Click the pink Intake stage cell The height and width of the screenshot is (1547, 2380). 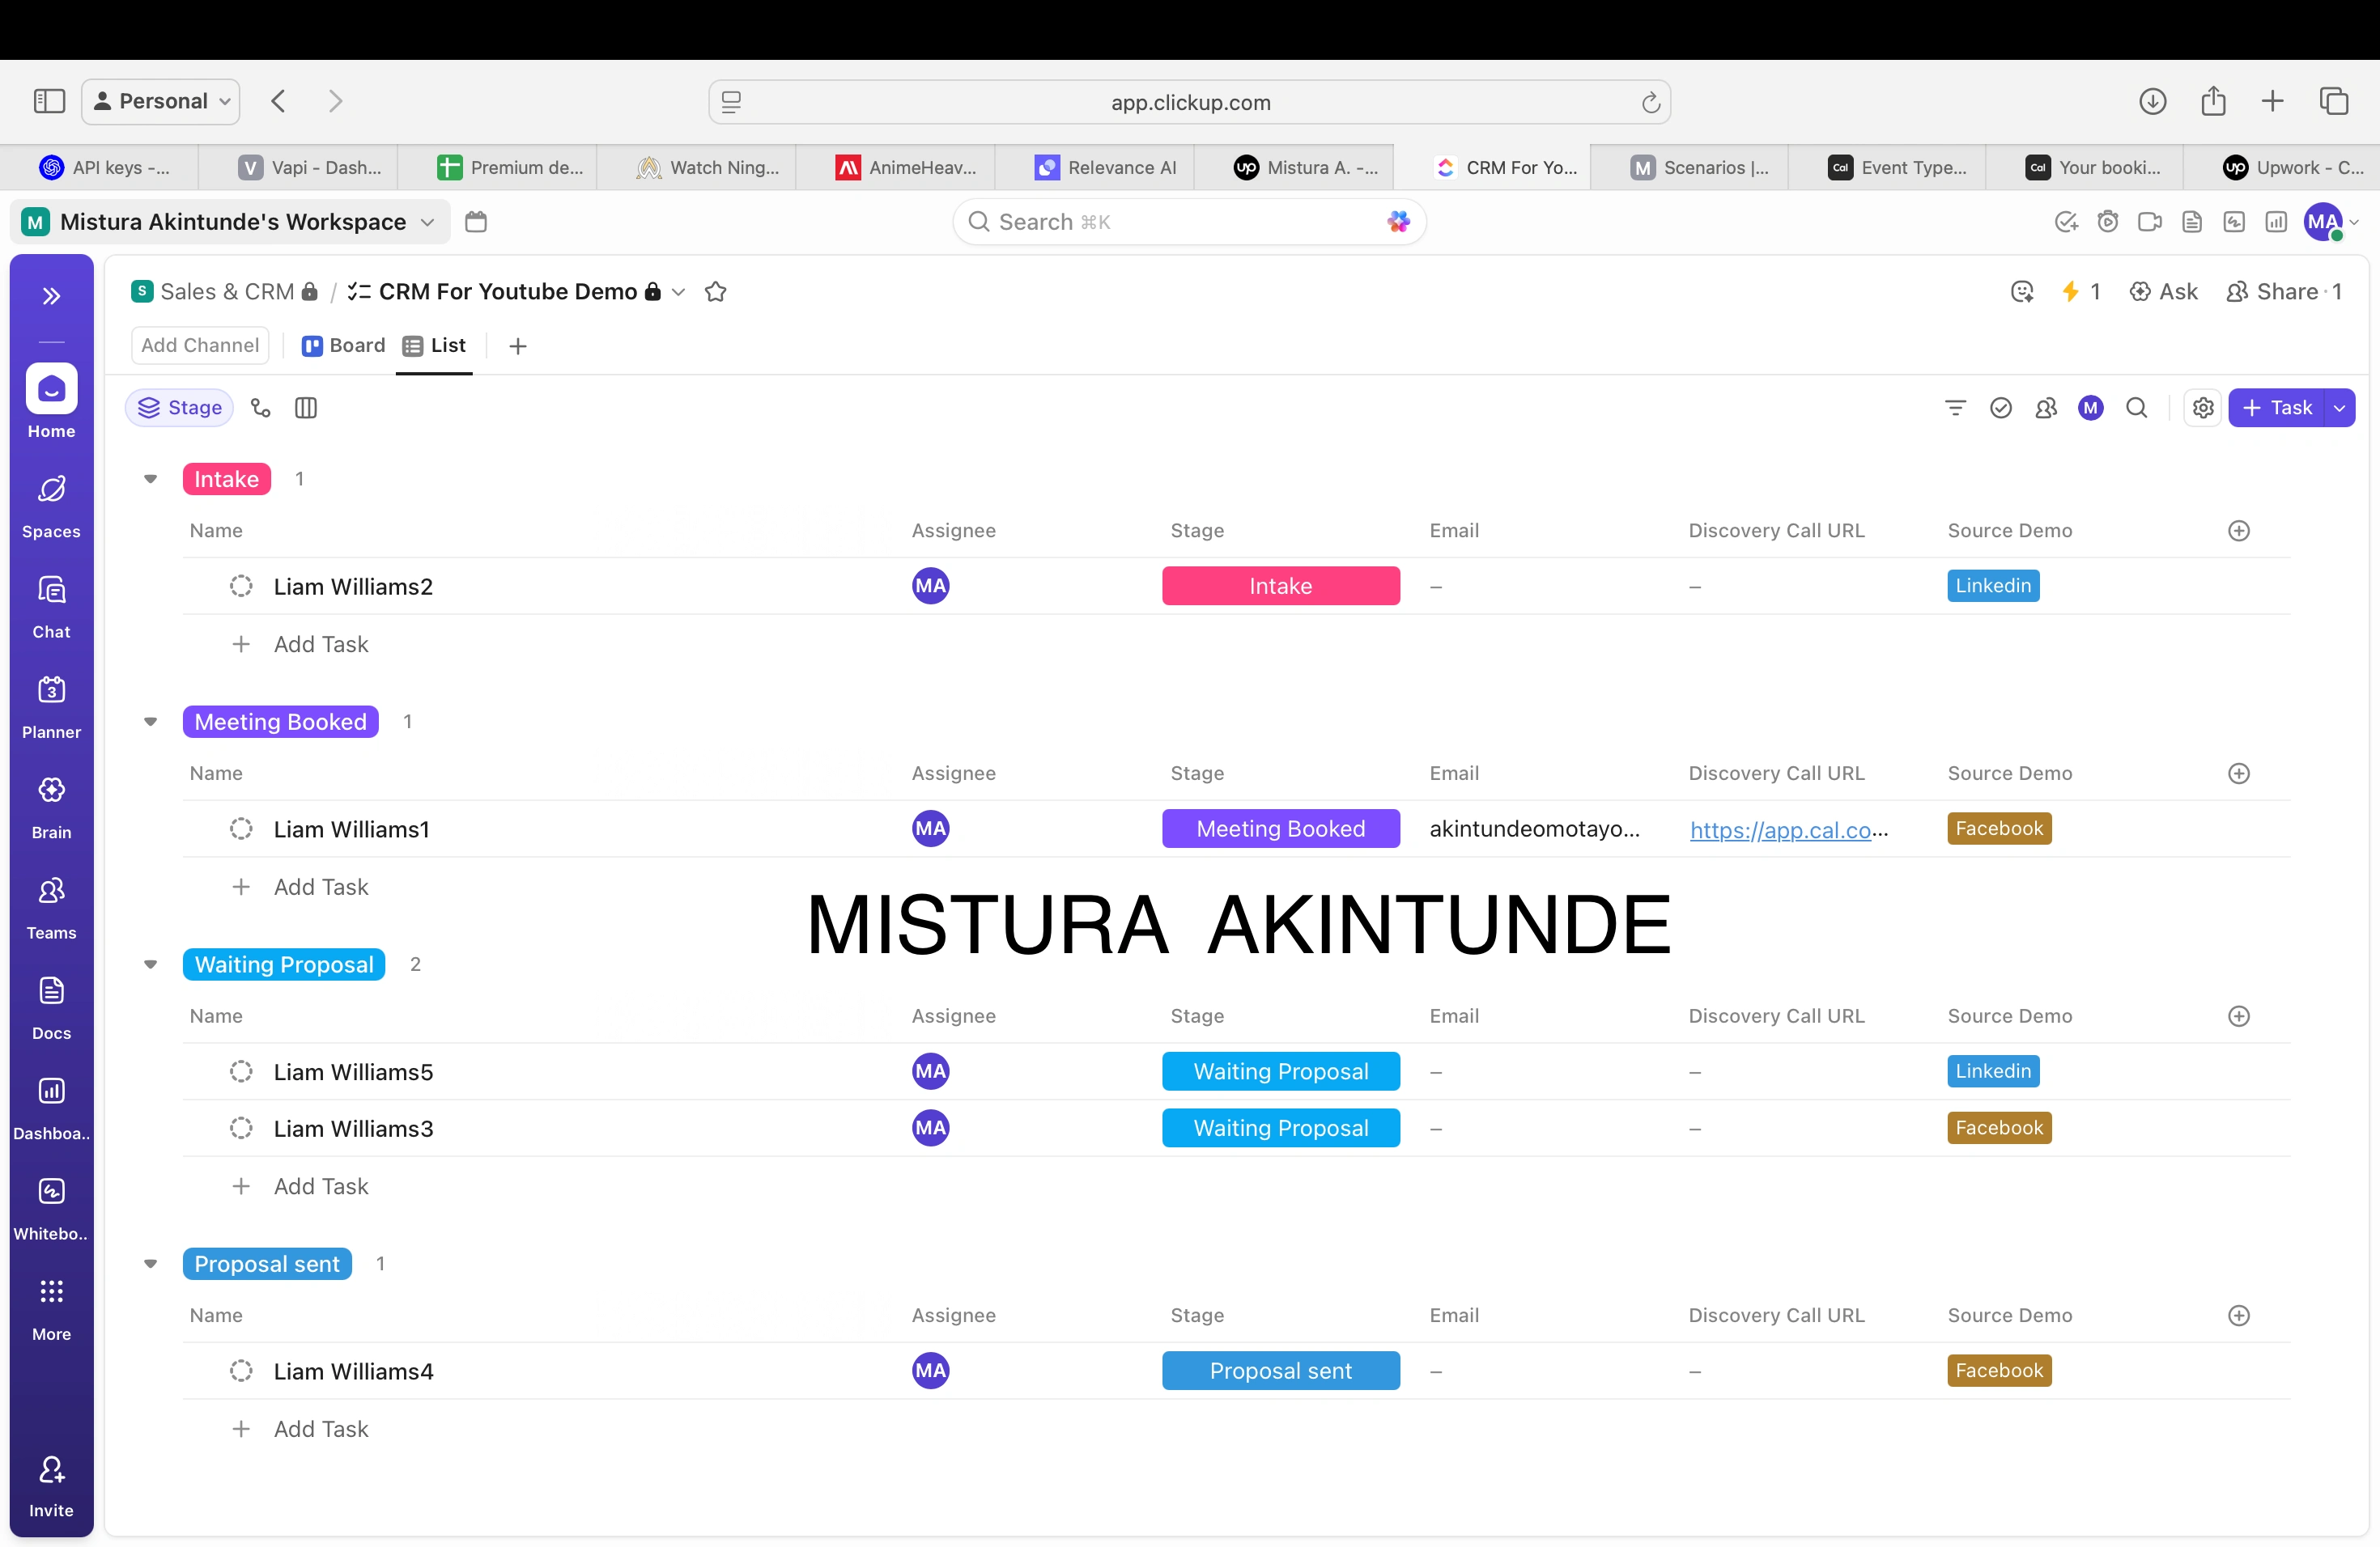click(1280, 587)
